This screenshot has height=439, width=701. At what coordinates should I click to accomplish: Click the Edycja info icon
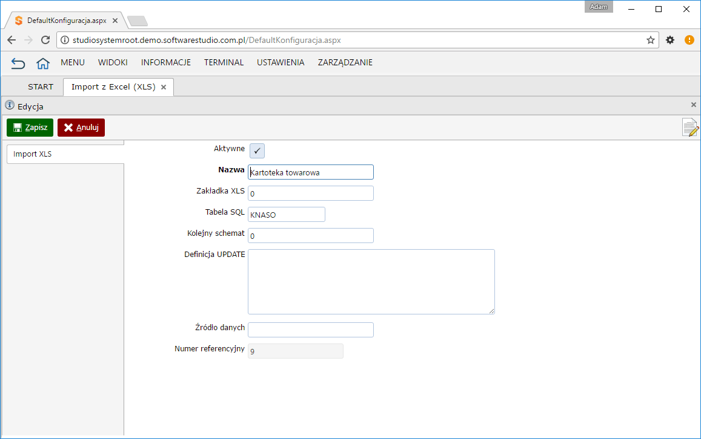(9, 105)
